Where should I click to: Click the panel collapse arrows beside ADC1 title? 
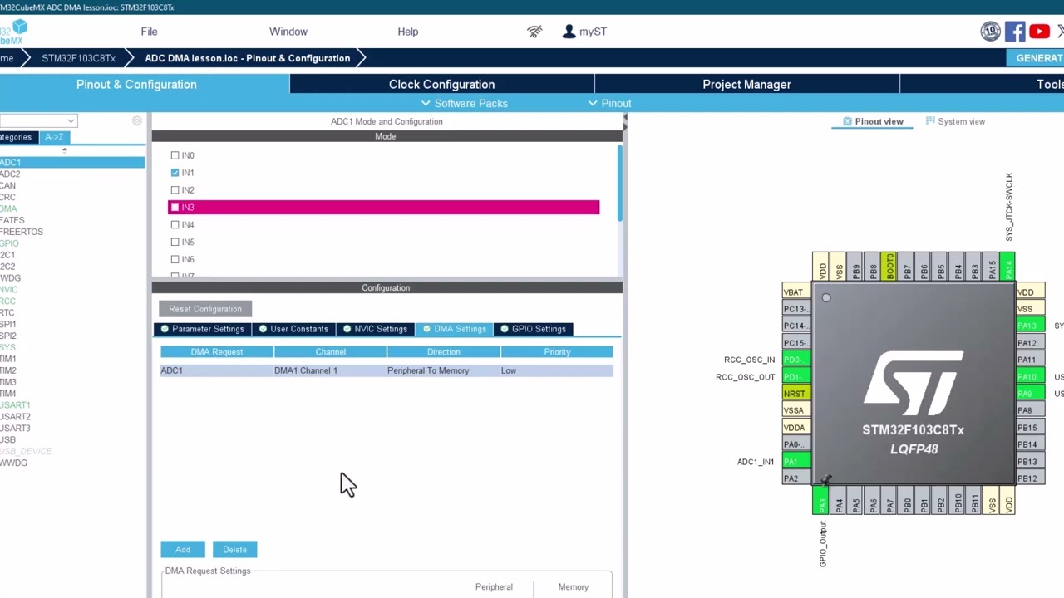coord(624,121)
